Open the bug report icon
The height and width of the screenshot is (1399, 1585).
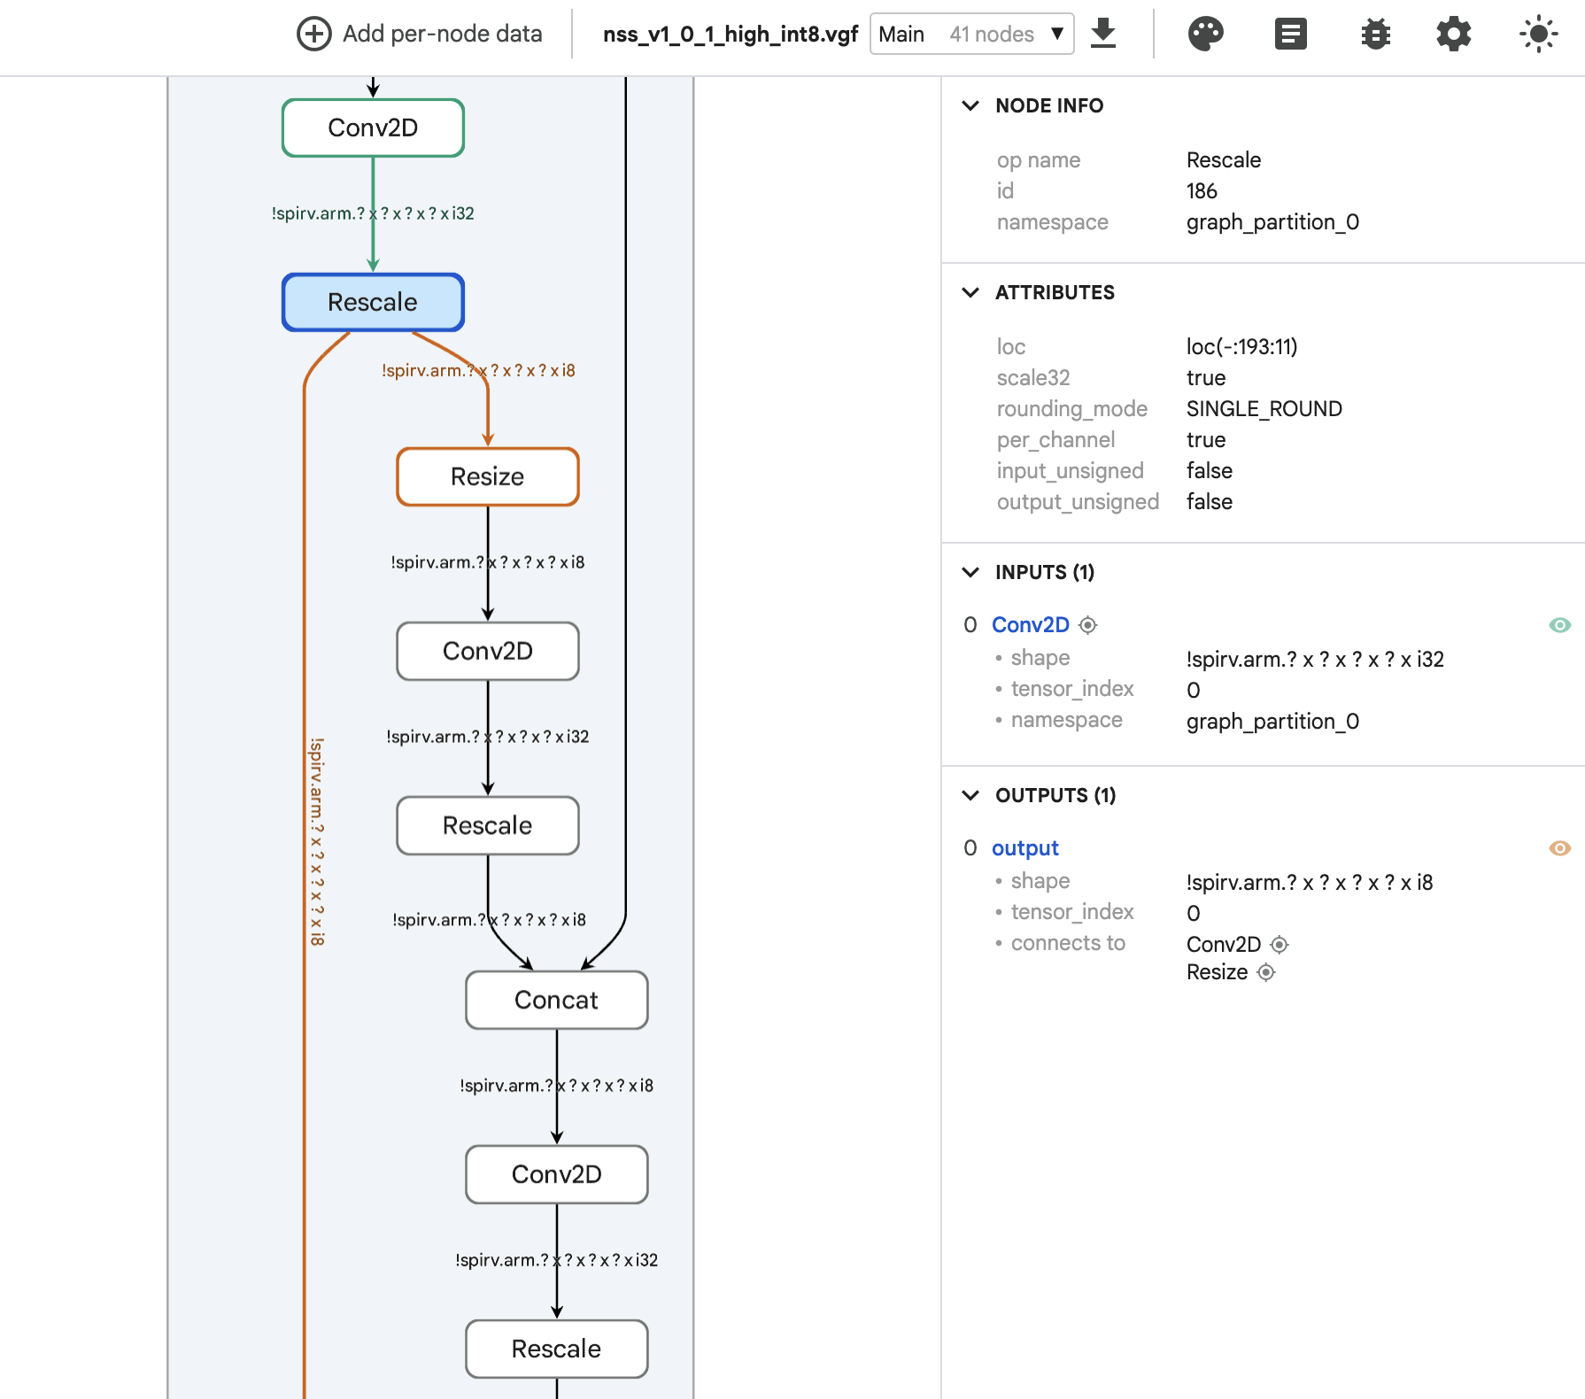[1375, 35]
